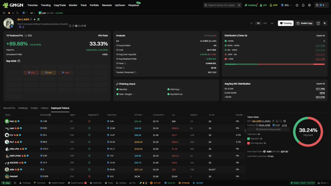Open the Solana chain dropdown in sub-toolbar
The height and width of the screenshot is (186, 331).
click(25, 13)
